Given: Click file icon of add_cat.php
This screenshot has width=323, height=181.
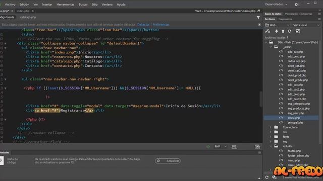Looking at the screenshot, I should pyautogui.click(x=281, y=52).
